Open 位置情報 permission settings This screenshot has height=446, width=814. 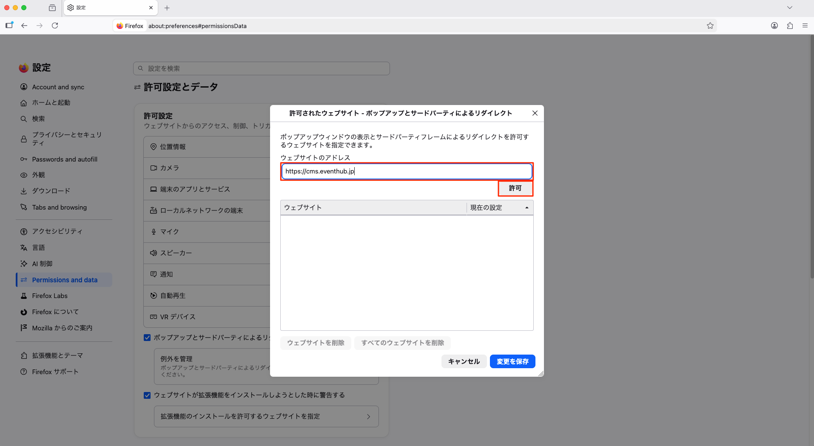coord(207,147)
